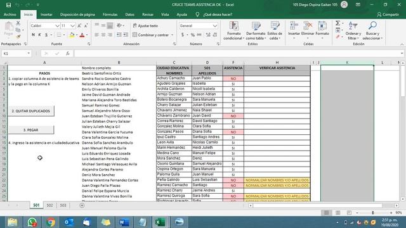Switch to the Revisar tab
Screen dimensions: 406x228
coord(148,15)
